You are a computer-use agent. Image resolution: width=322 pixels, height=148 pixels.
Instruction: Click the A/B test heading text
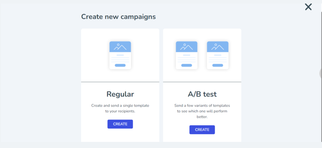tap(202, 94)
